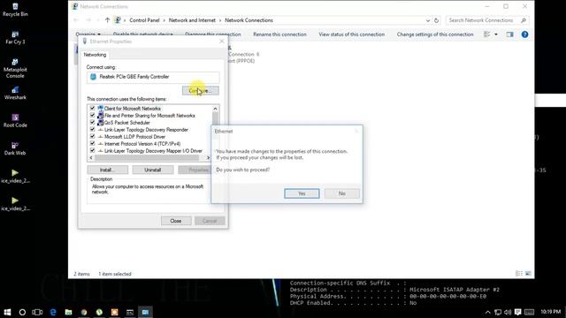Screen dimensions: 566x318
Task: Expand the Network and Internet breadcrumb chevron
Action: pyautogui.click(x=220, y=20)
